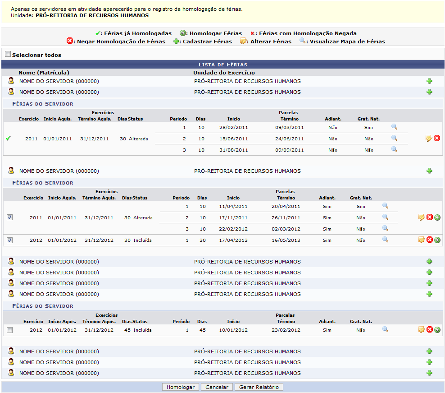
Task: View vacation map for period starting 28/02/2011
Action: (394, 127)
